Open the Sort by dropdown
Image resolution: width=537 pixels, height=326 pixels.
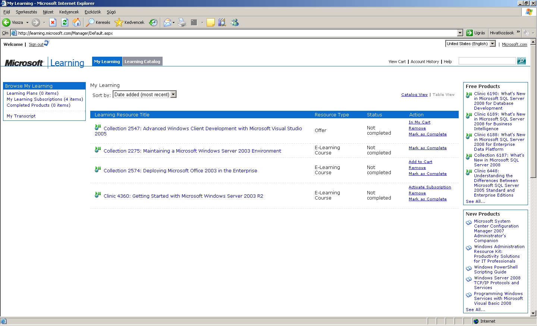(x=144, y=94)
